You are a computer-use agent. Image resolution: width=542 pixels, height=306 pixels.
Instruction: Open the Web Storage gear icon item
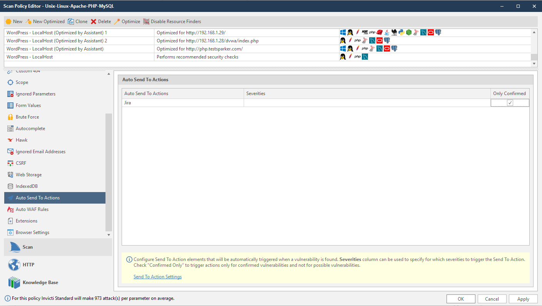point(10,175)
